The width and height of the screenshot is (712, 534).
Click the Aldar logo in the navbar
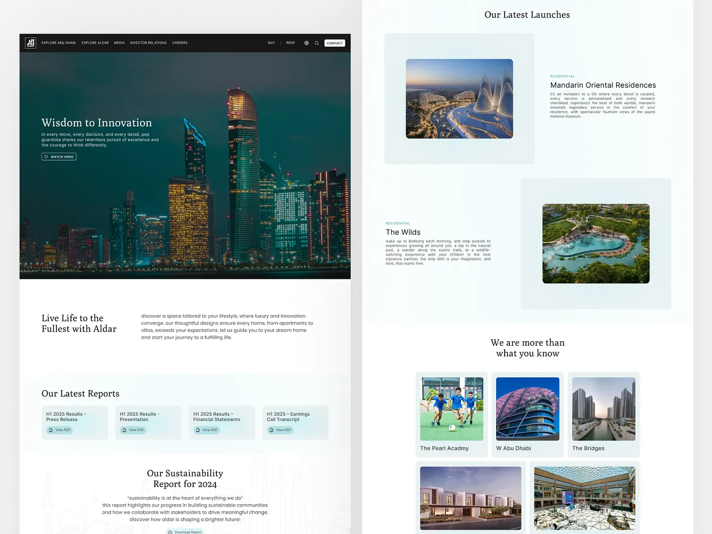coord(30,43)
